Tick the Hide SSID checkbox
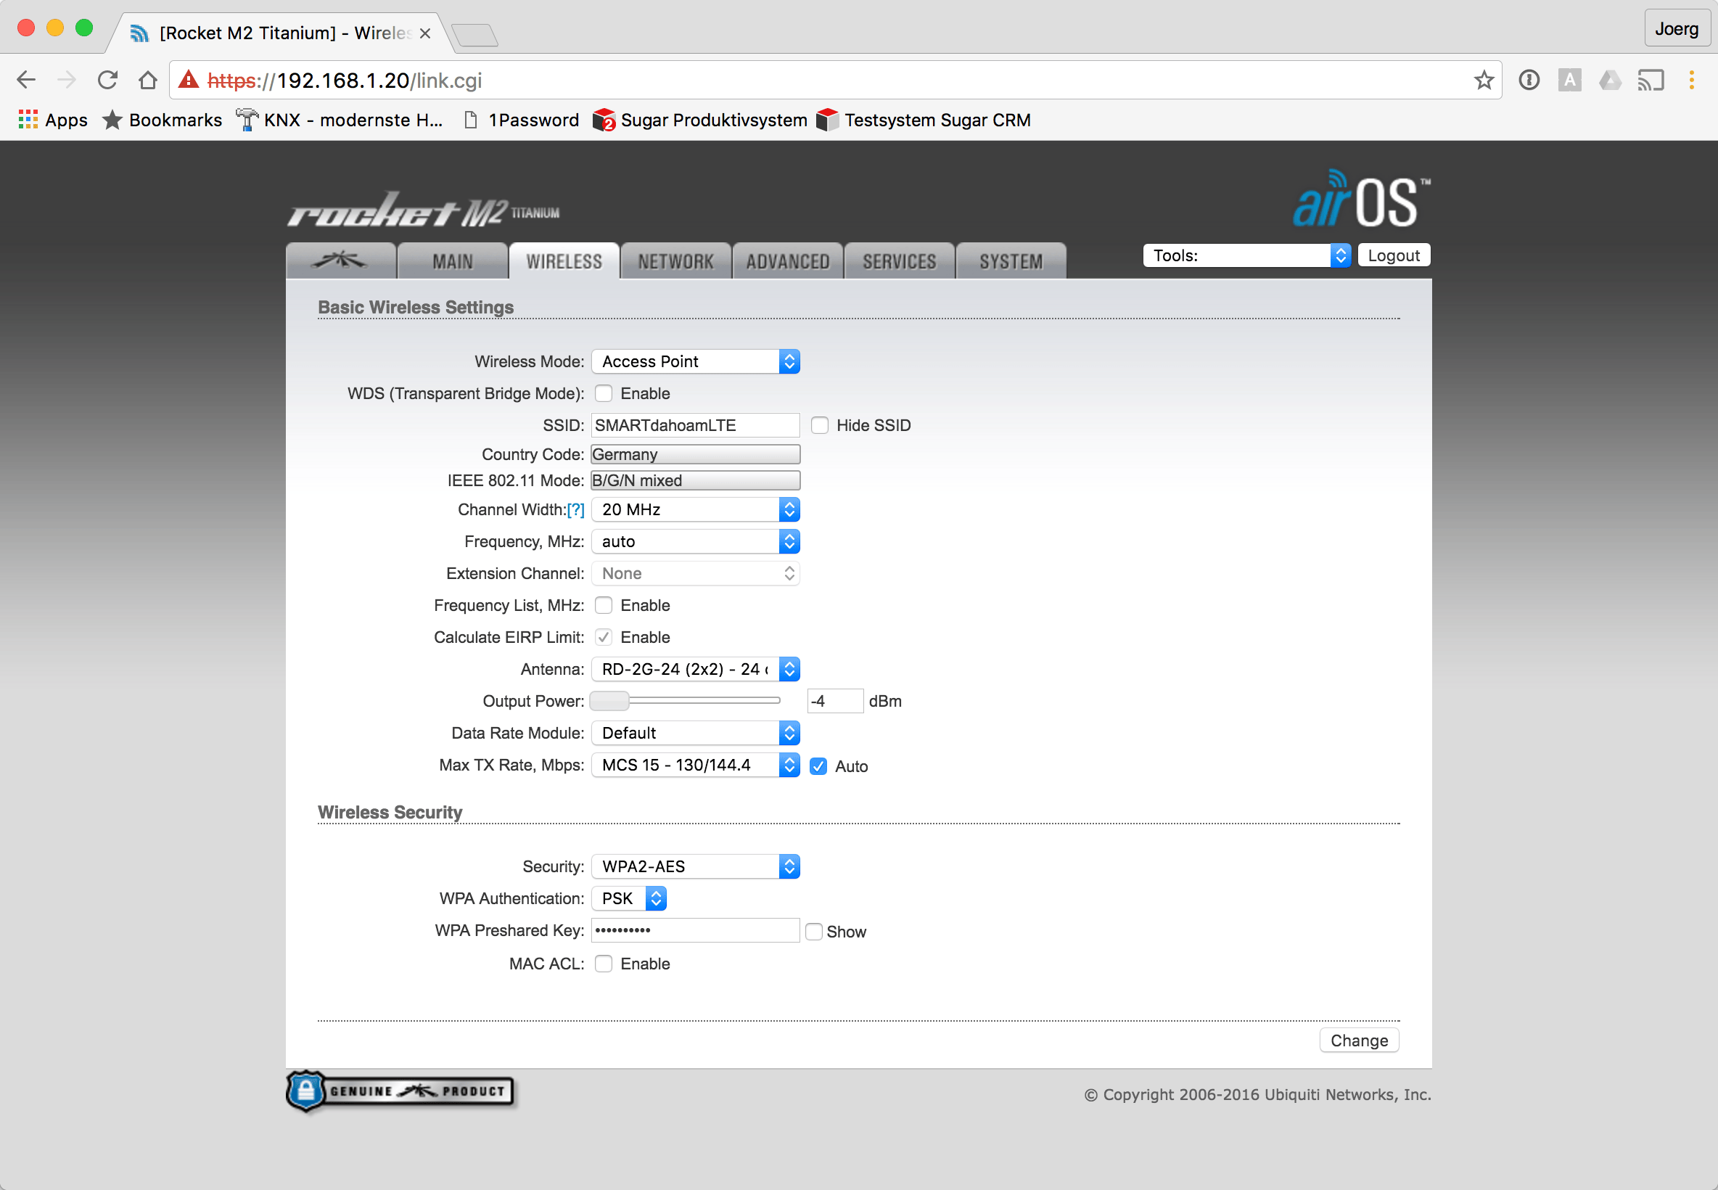This screenshot has width=1718, height=1190. 820,425
